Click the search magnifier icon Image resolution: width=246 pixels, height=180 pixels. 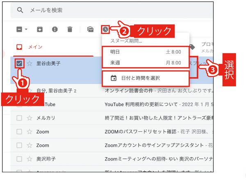pyautogui.click(x=20, y=10)
